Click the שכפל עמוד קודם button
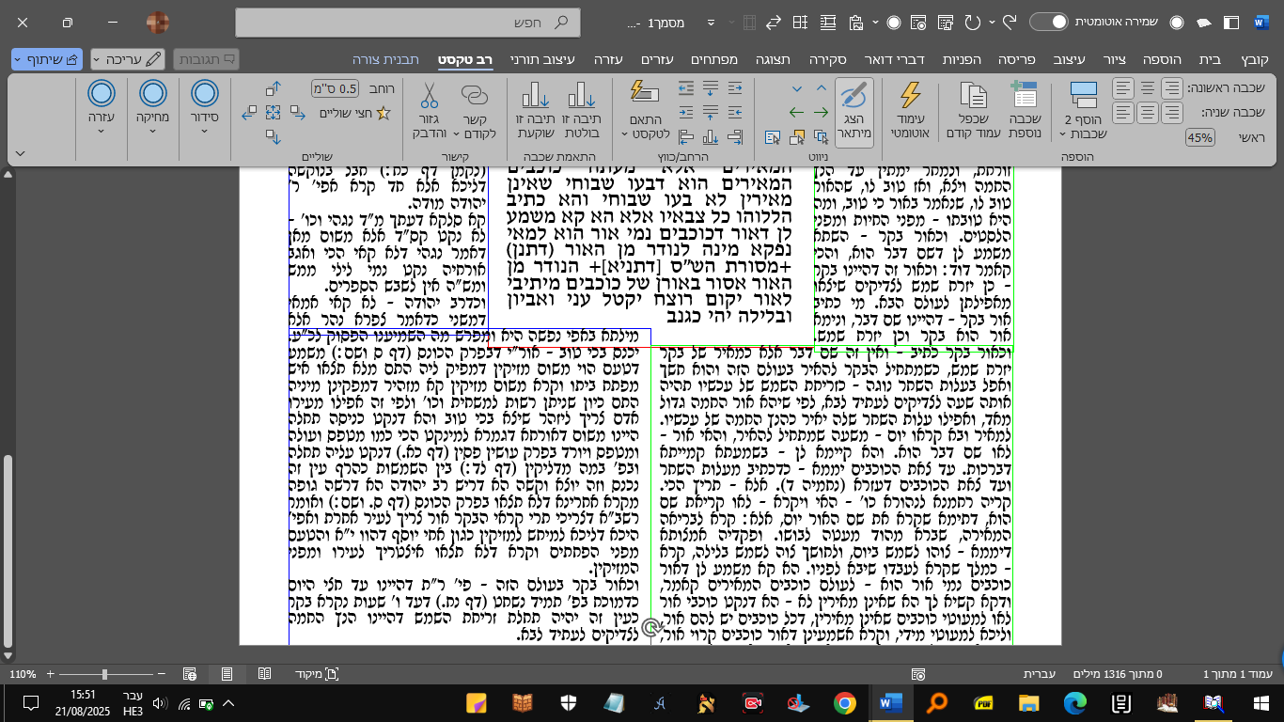Image resolution: width=1284 pixels, height=722 pixels. click(973, 111)
